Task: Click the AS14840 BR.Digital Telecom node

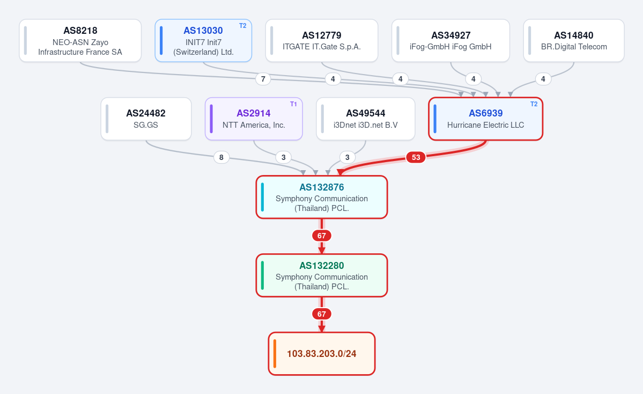Action: pyautogui.click(x=574, y=41)
